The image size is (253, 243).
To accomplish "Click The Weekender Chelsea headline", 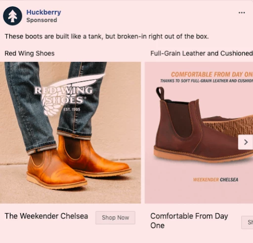I will click(x=46, y=216).
